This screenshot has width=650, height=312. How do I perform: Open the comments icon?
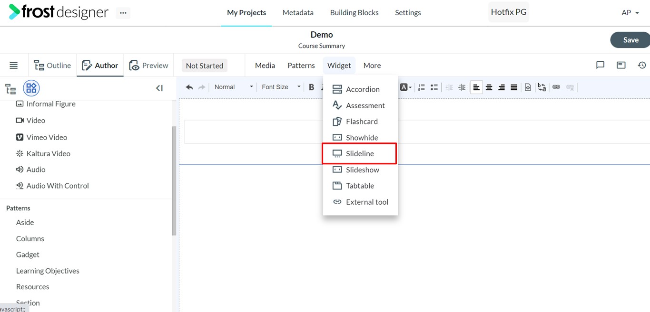coord(600,65)
